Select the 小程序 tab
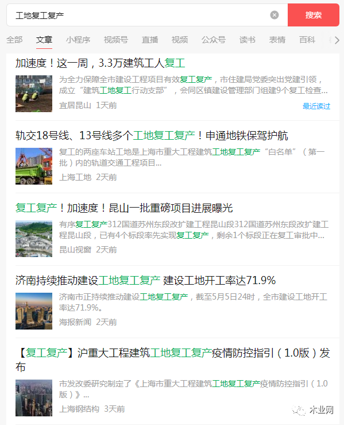Image resolution: width=344 pixels, height=425 pixels. [x=78, y=40]
